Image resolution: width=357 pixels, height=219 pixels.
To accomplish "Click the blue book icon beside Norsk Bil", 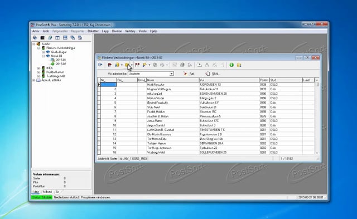I will click(x=48, y=56).
